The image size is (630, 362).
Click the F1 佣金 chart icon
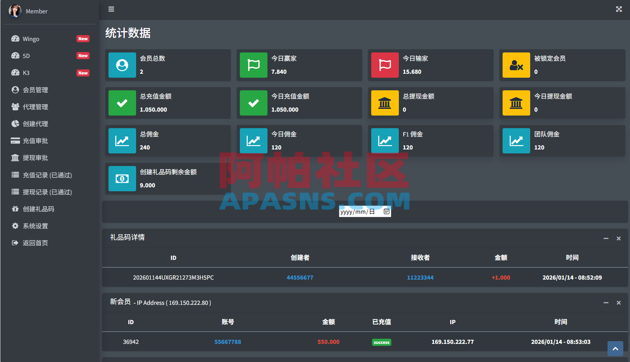point(385,141)
